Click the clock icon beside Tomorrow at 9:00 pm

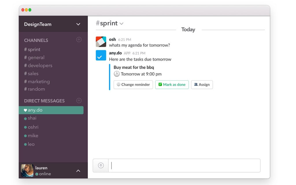tap(117, 74)
